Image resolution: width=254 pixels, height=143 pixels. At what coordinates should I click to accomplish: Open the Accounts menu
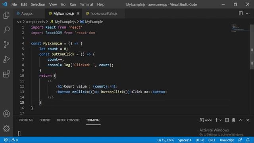[x=6, y=114]
